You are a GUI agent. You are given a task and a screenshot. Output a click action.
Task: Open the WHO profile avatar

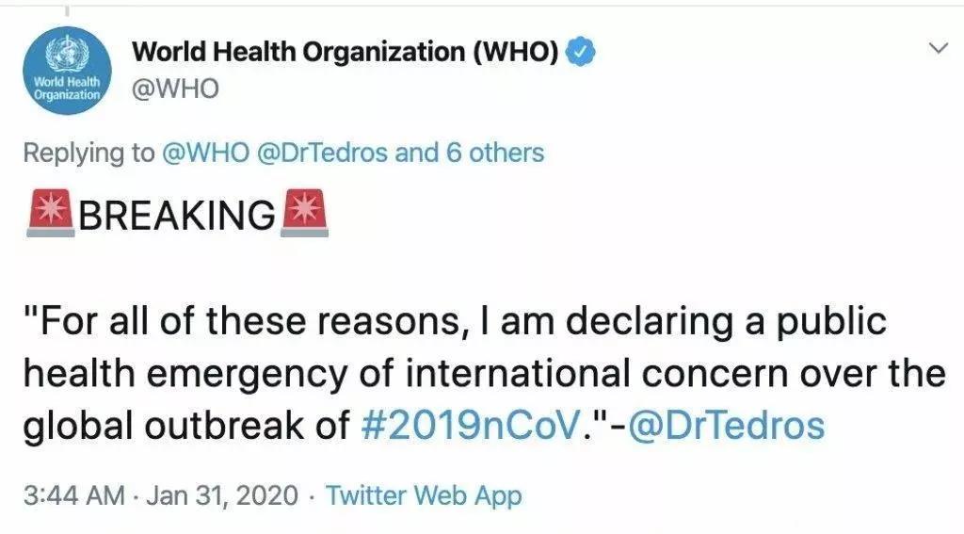pyautogui.click(x=67, y=71)
